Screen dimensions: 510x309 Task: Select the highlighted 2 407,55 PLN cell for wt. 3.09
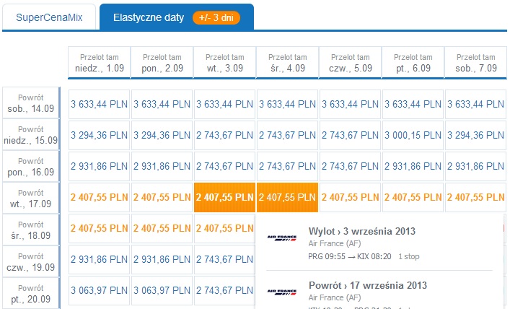pyautogui.click(x=225, y=197)
